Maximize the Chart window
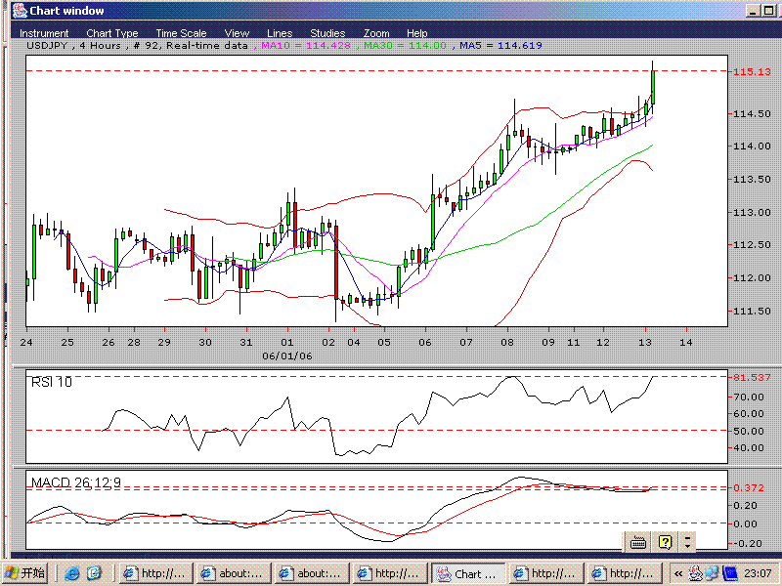 [769, 11]
